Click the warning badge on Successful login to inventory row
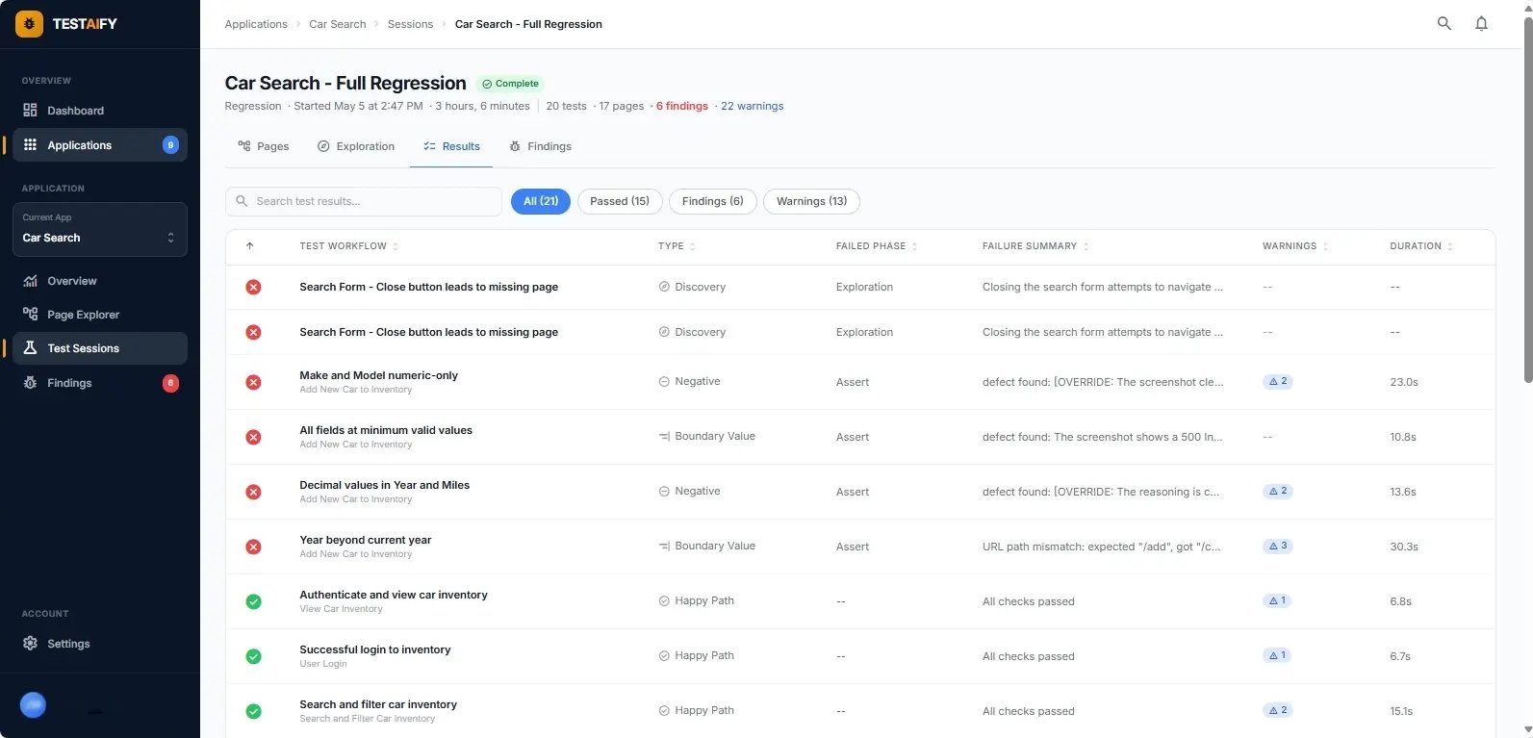The image size is (1533, 738). 1277,655
